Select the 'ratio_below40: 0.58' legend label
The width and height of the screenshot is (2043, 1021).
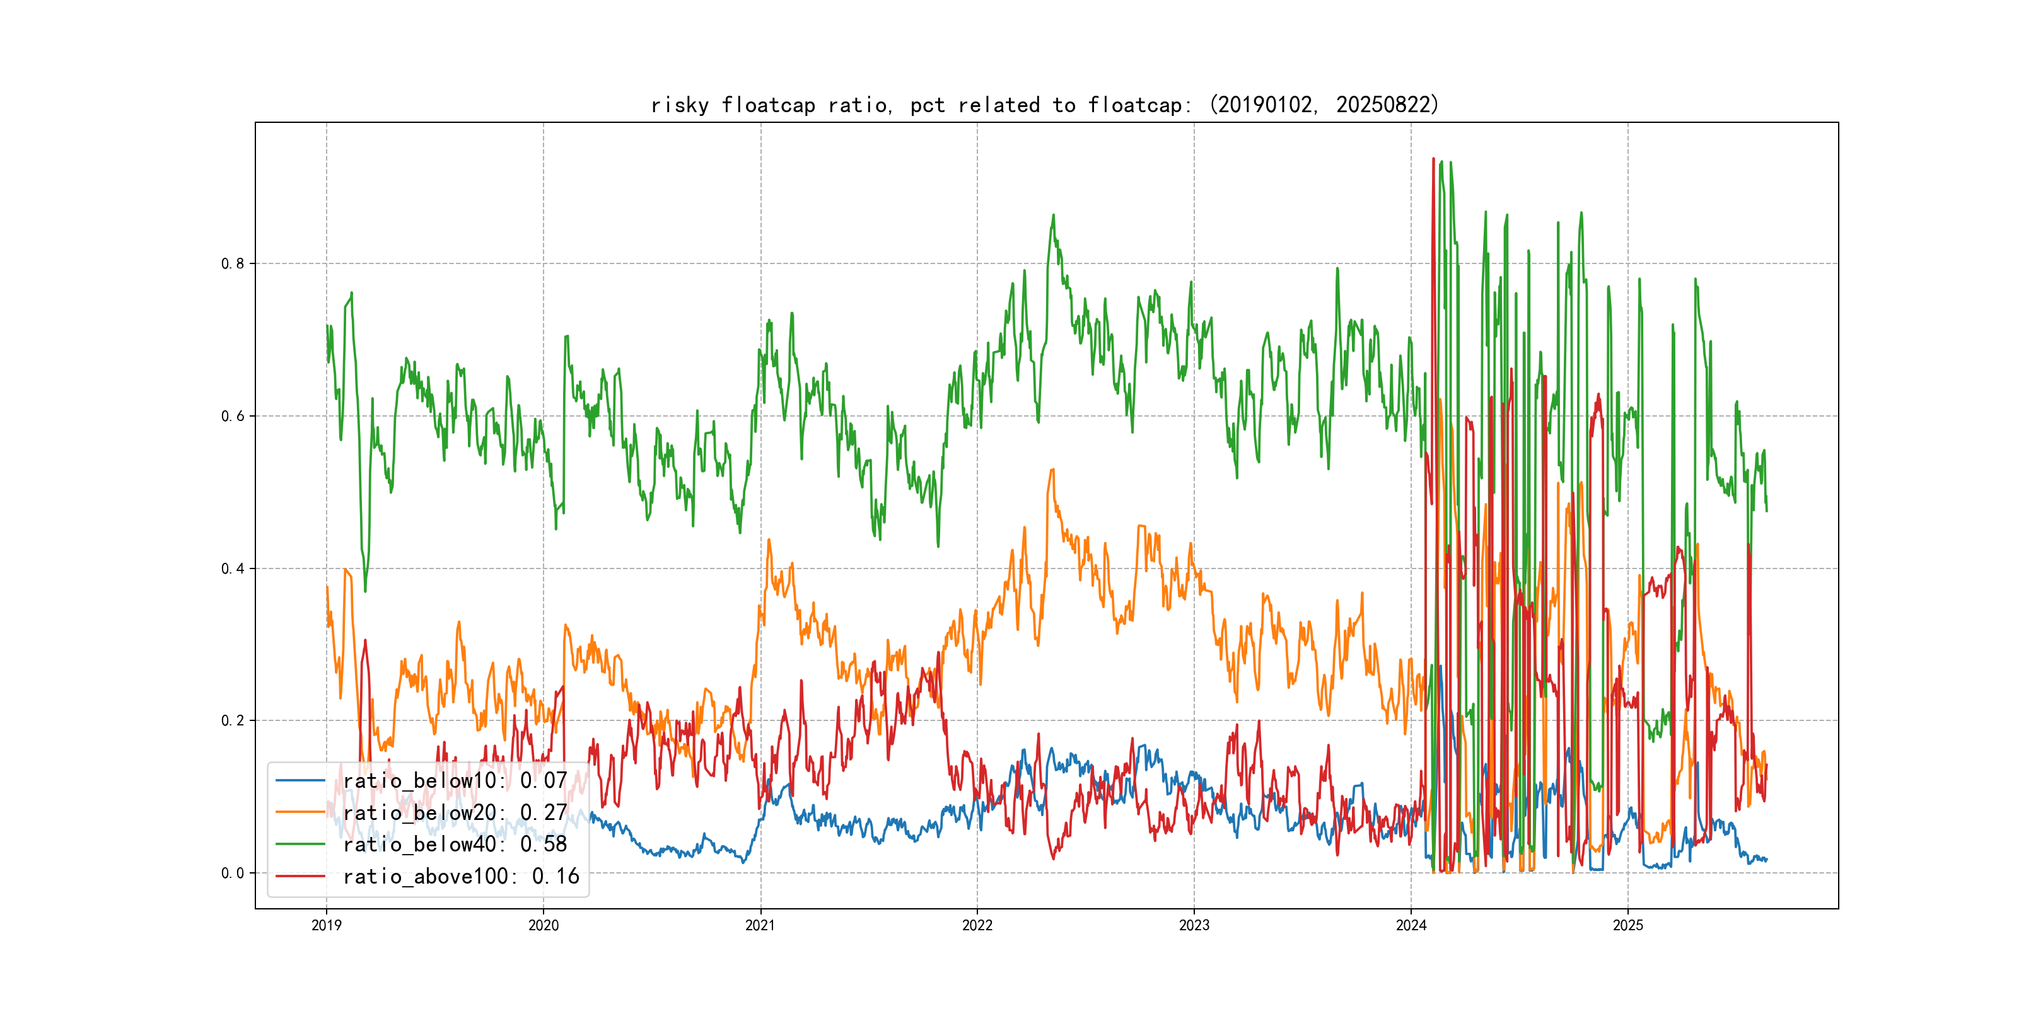[x=455, y=845]
